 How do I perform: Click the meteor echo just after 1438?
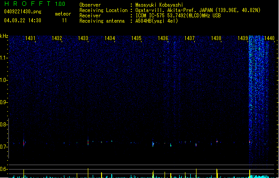coord(217,142)
